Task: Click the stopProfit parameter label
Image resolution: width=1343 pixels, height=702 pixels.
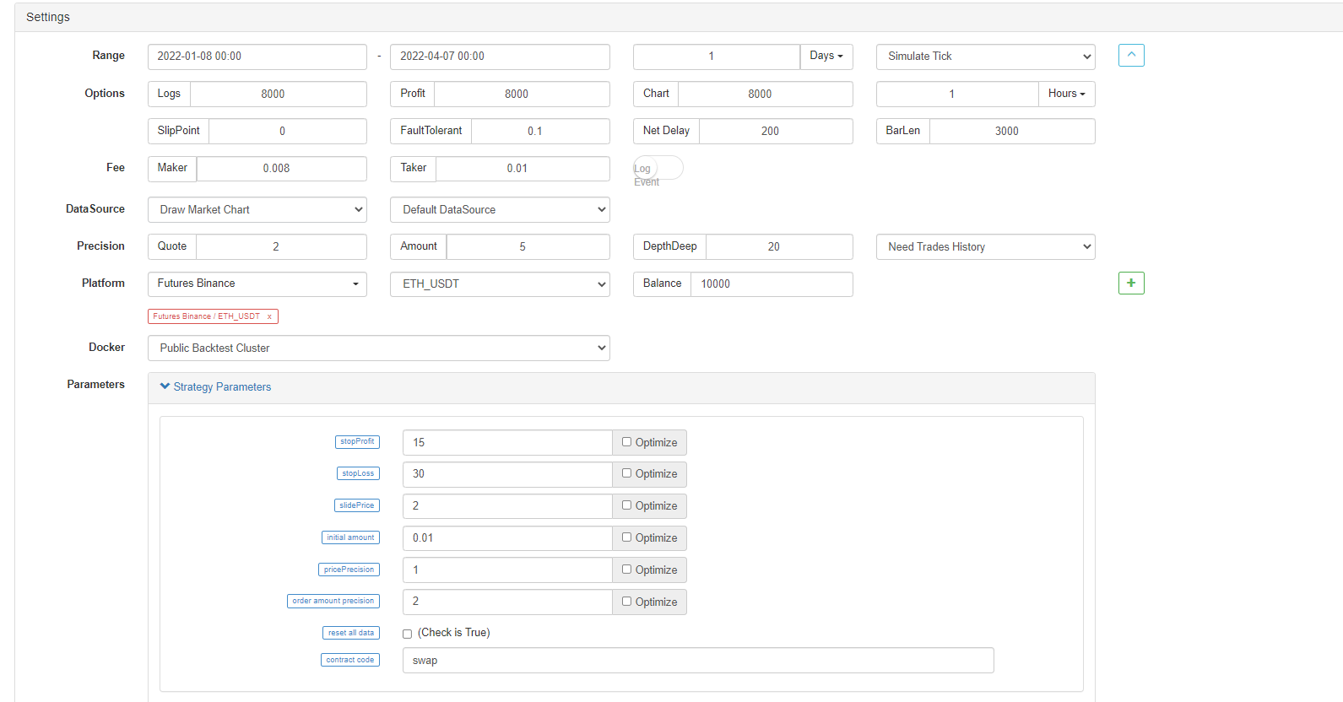Action: point(357,442)
